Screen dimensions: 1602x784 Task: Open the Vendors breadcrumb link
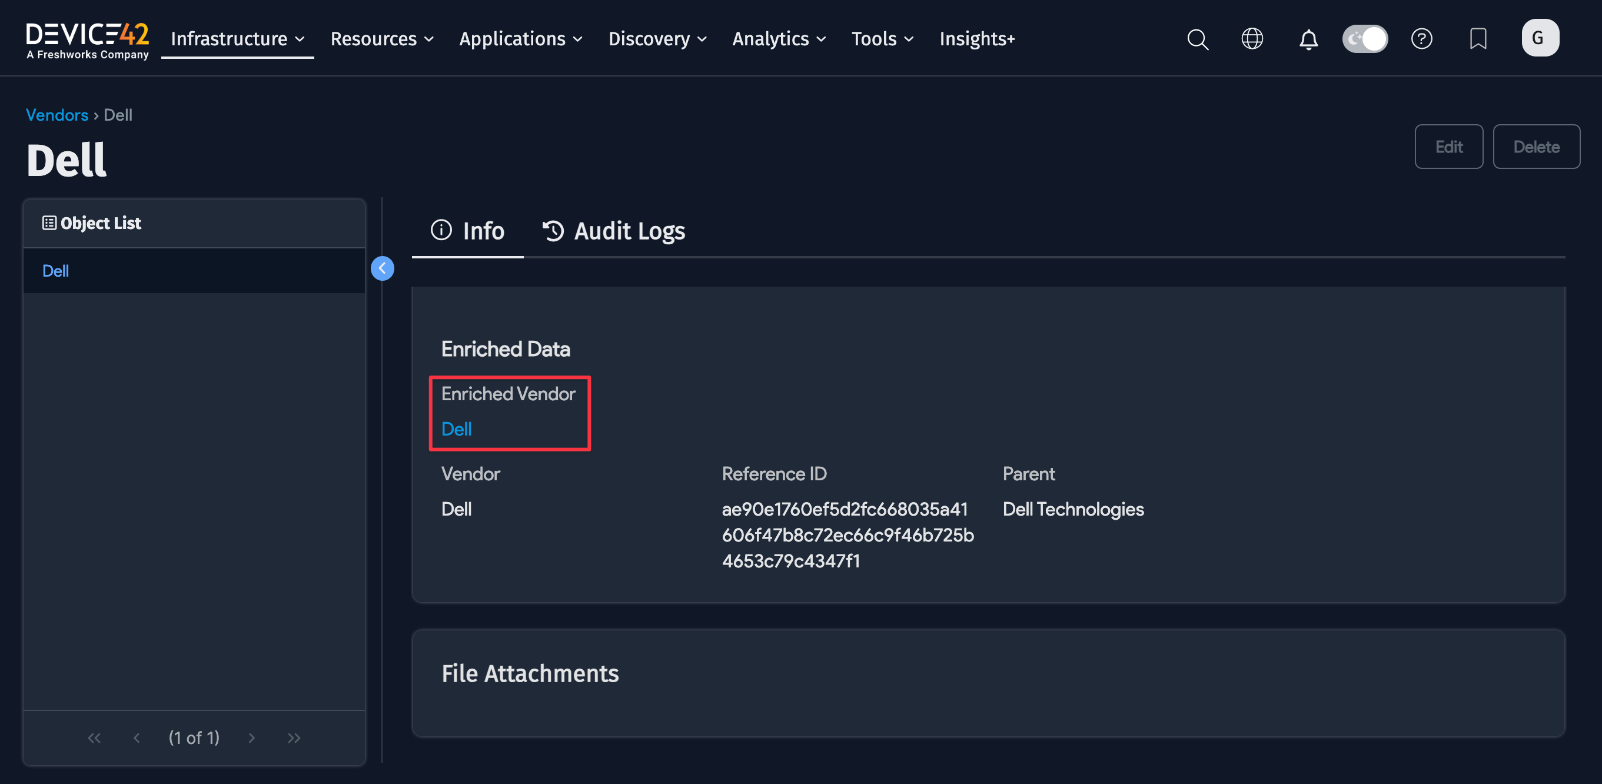point(56,115)
